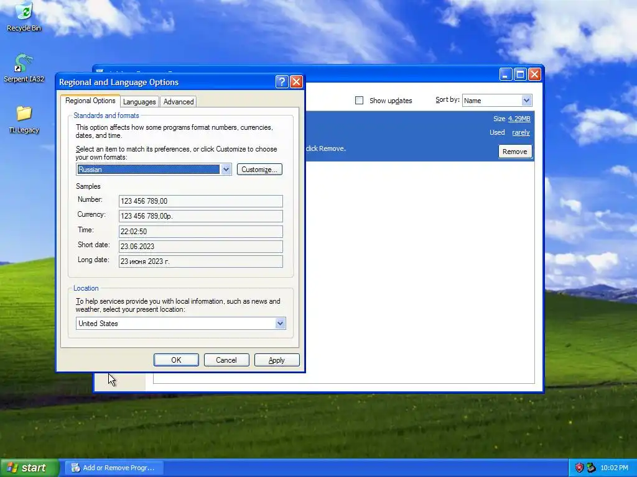Click the Customize button
This screenshot has height=477, width=637.
[259, 170]
